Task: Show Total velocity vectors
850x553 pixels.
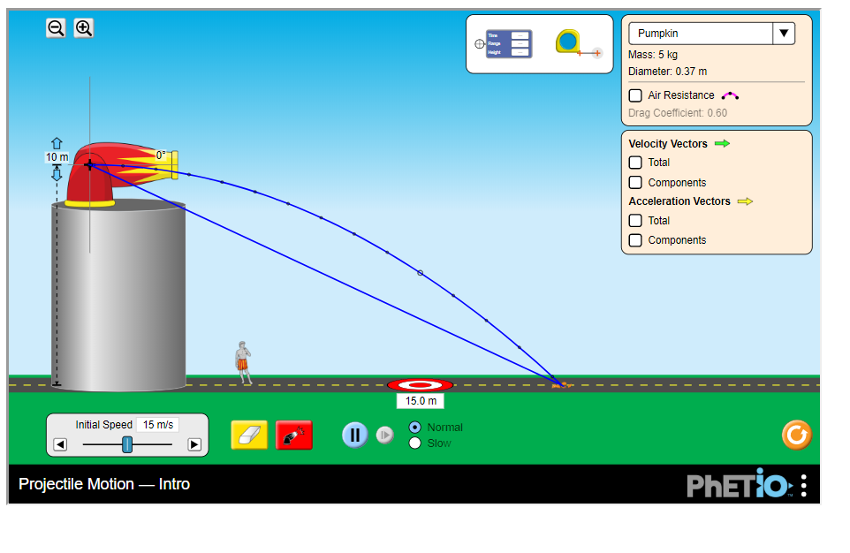Action: point(634,163)
